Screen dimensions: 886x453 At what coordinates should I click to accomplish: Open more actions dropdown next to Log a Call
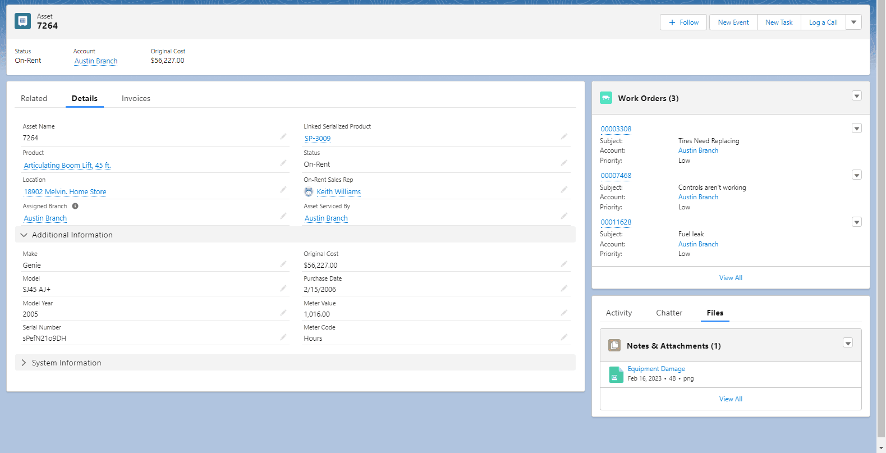[853, 22]
